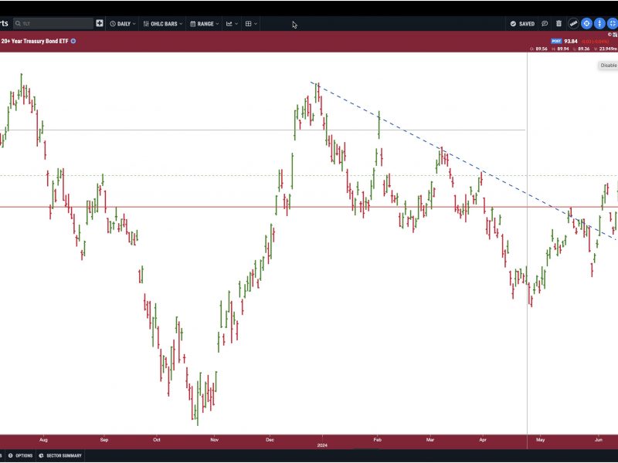Toggle the collapse arrows fullscreen button
The height and width of the screenshot is (463, 618).
pyautogui.click(x=613, y=24)
